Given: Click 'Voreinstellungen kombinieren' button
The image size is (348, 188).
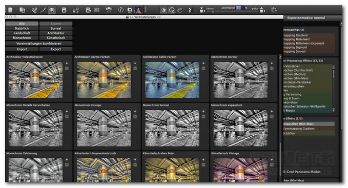Looking at the screenshot, I should 39,44.
